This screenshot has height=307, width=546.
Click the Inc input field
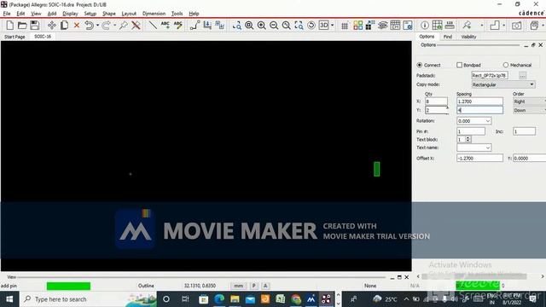524,131
